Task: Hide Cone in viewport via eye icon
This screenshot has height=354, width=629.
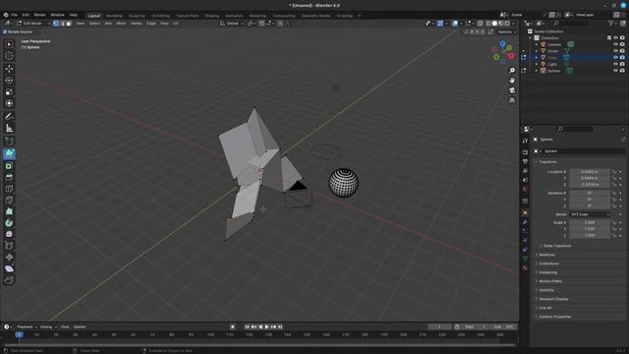Action: (x=615, y=51)
